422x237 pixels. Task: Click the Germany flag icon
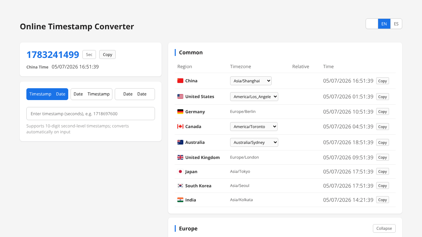click(180, 112)
